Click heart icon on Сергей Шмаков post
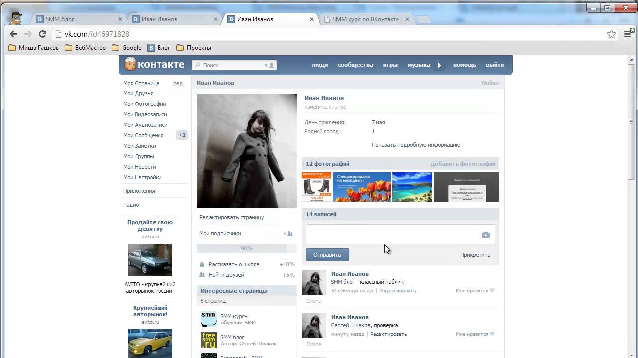This screenshot has width=638, height=358. 492,334
